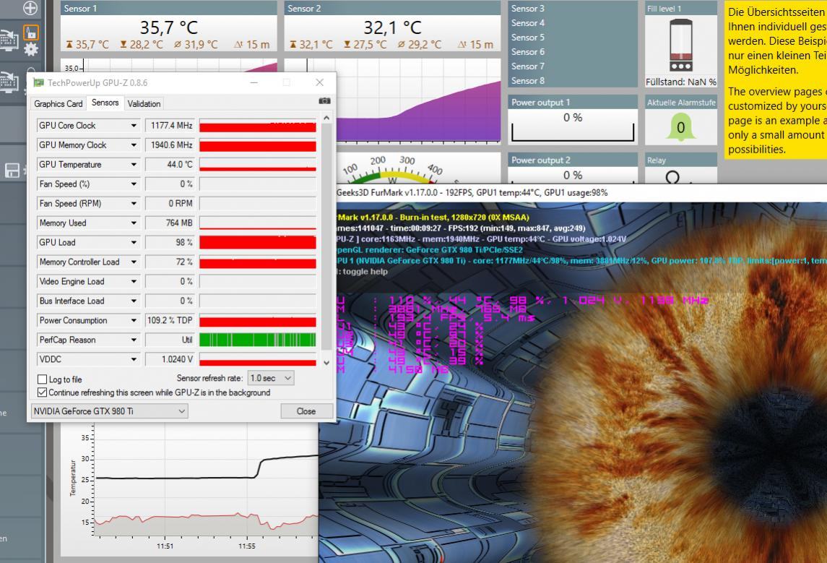Open the Power Consumption sensor dropdown
This screenshot has width=827, height=563.
coord(134,320)
